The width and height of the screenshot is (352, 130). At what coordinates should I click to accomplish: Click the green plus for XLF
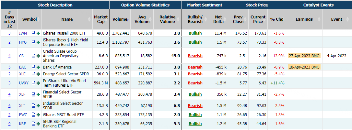(38, 94)
